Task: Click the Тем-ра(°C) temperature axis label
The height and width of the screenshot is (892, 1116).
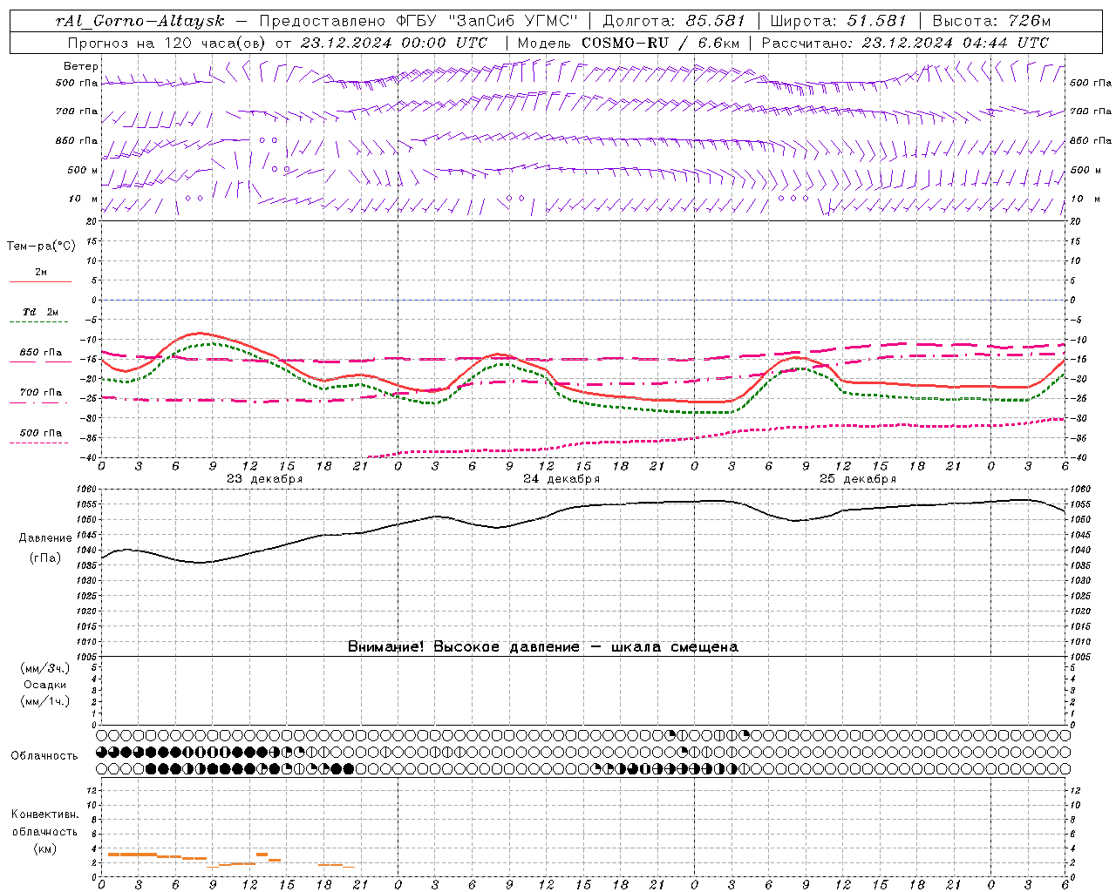Action: [x=41, y=247]
